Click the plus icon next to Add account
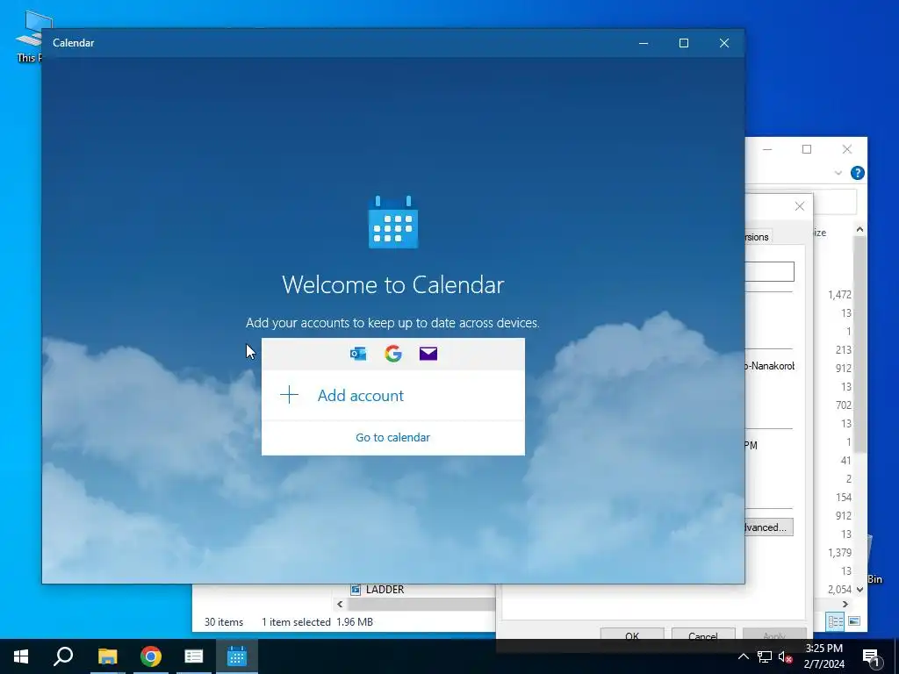This screenshot has width=899, height=674. [x=290, y=395]
